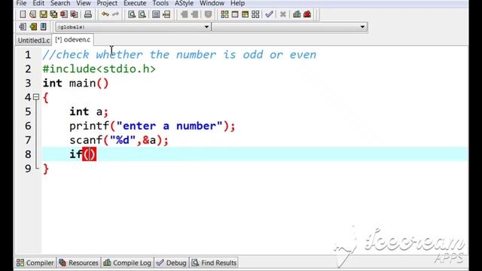482x271 pixels.
Task: Click the Open file toolbar icon
Action: point(33,14)
